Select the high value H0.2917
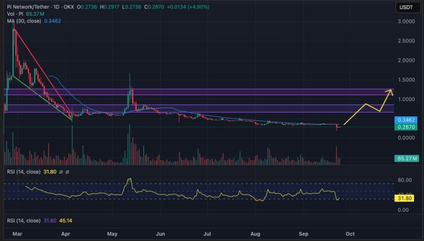 point(110,7)
